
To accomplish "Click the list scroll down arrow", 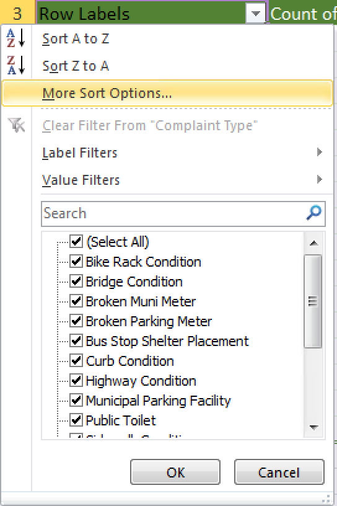I will (x=313, y=427).
